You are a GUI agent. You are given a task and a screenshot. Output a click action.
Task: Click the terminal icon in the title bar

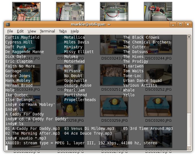(x=8, y=24)
